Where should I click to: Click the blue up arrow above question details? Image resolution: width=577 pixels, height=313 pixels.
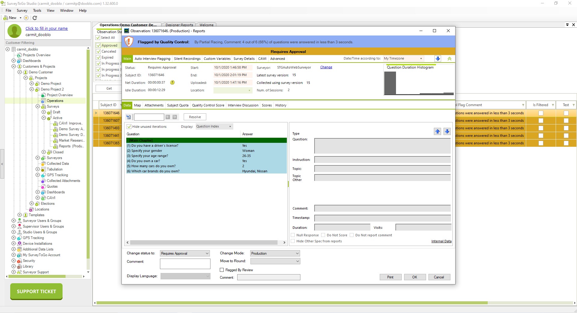point(437,131)
